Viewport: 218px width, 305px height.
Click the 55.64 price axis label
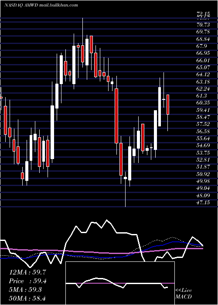pos(203,139)
